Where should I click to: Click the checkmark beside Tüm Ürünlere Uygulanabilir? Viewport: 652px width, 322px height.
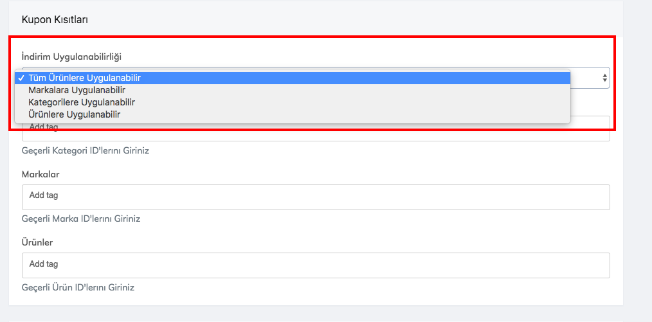(x=22, y=78)
